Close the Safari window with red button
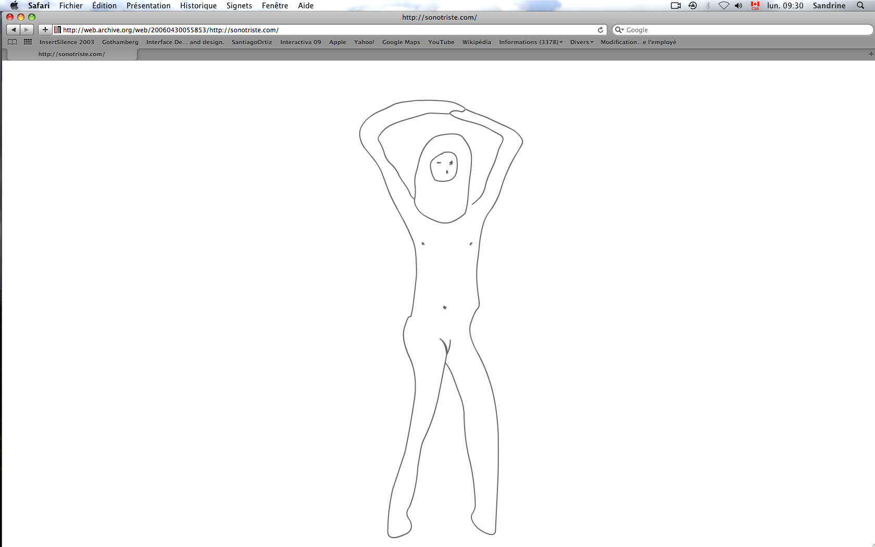This screenshot has width=875, height=547. 10,17
